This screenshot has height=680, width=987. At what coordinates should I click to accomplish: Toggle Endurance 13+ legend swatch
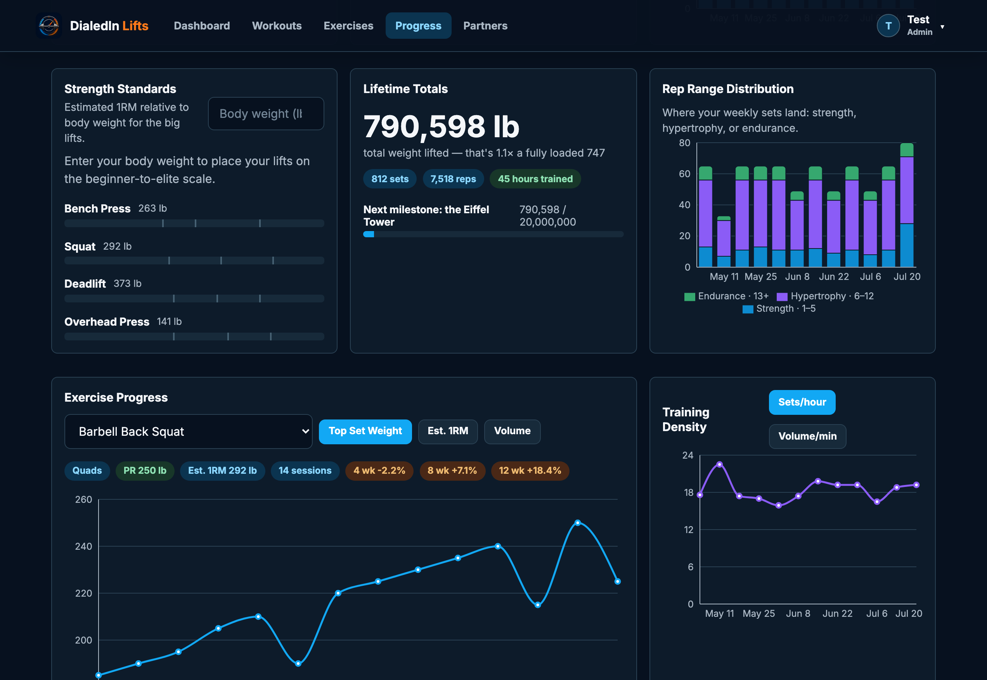(x=689, y=297)
